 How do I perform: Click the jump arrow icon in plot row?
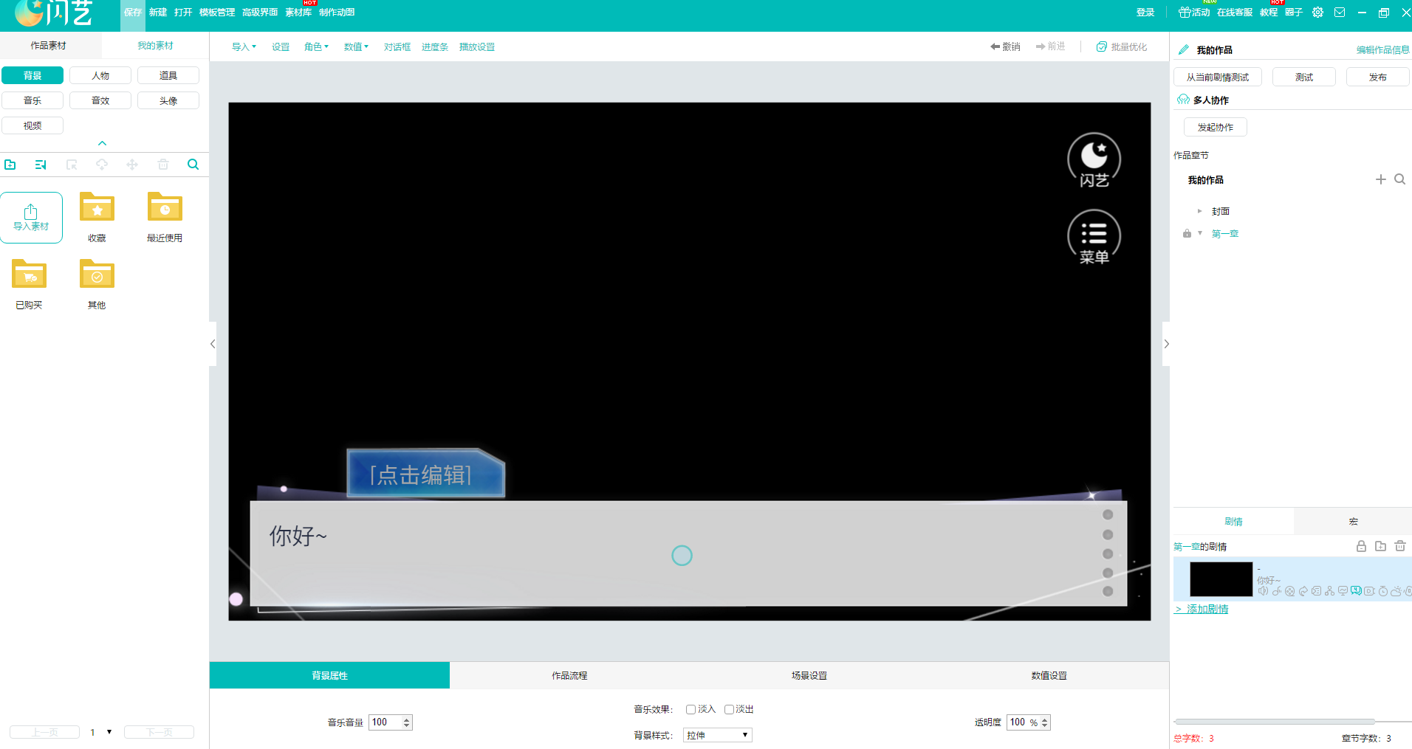[1303, 591]
